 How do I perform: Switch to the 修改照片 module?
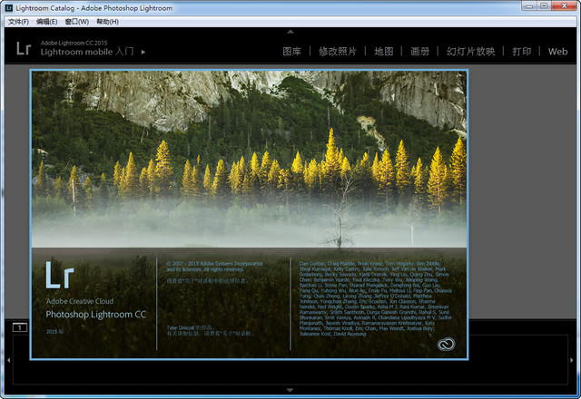338,52
